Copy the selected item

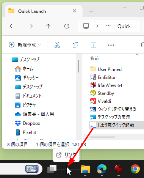(x=75, y=45)
